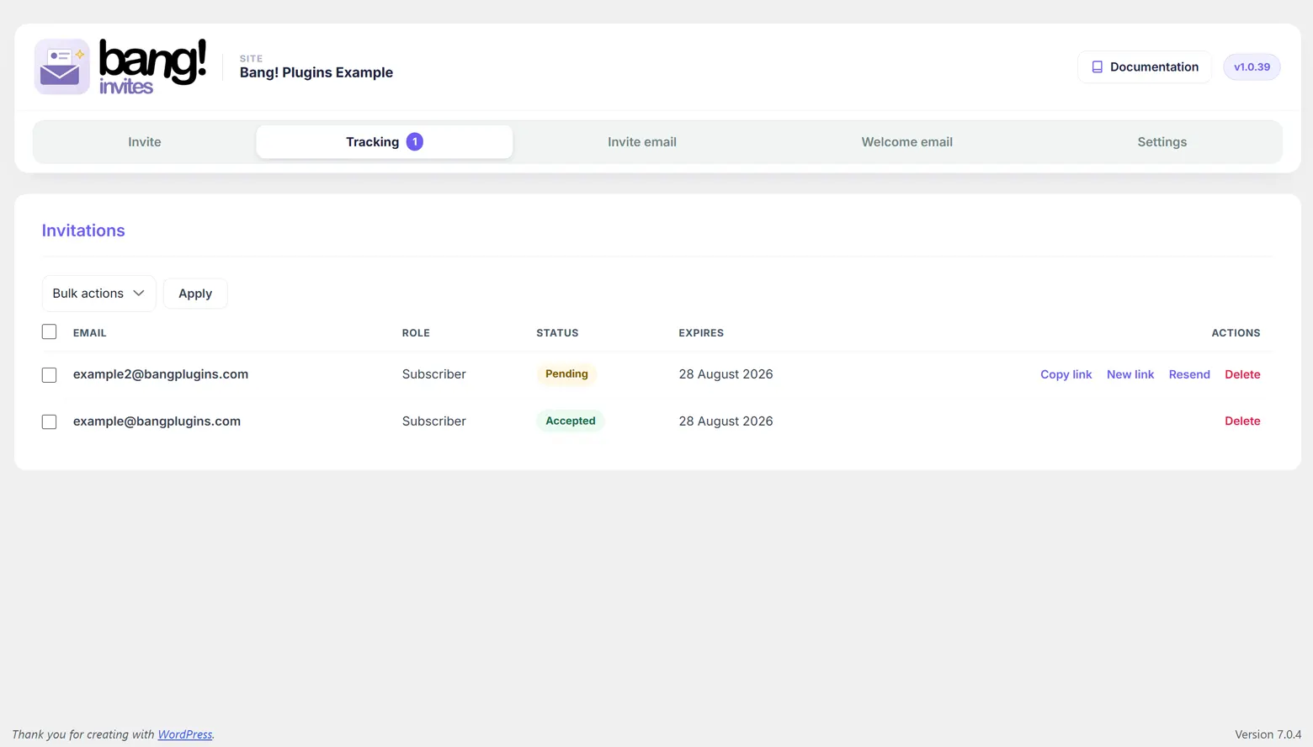
Task: Open the Documentation button
Action: (1144, 67)
